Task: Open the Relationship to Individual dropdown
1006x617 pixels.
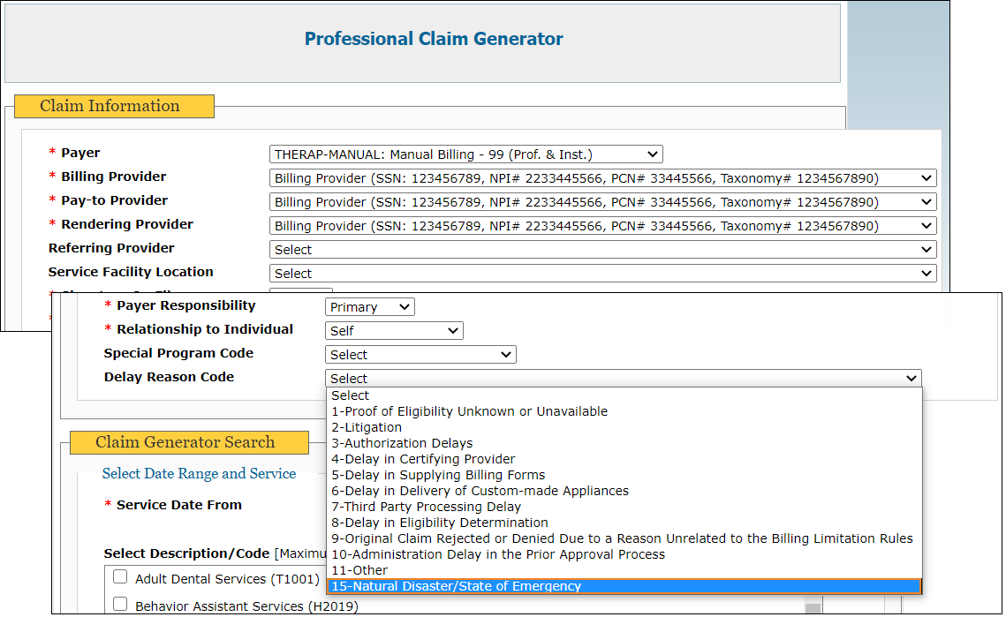Action: (394, 331)
